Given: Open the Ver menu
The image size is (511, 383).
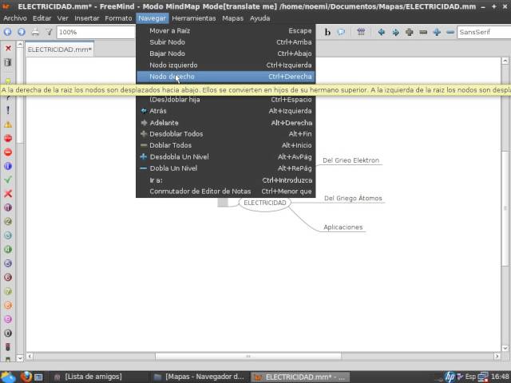Looking at the screenshot, I should point(62,18).
